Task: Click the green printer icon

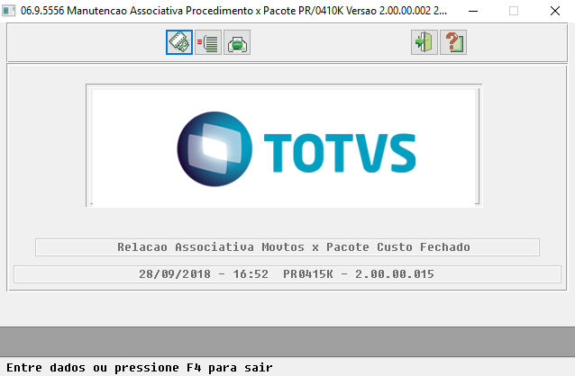Action: [x=237, y=42]
